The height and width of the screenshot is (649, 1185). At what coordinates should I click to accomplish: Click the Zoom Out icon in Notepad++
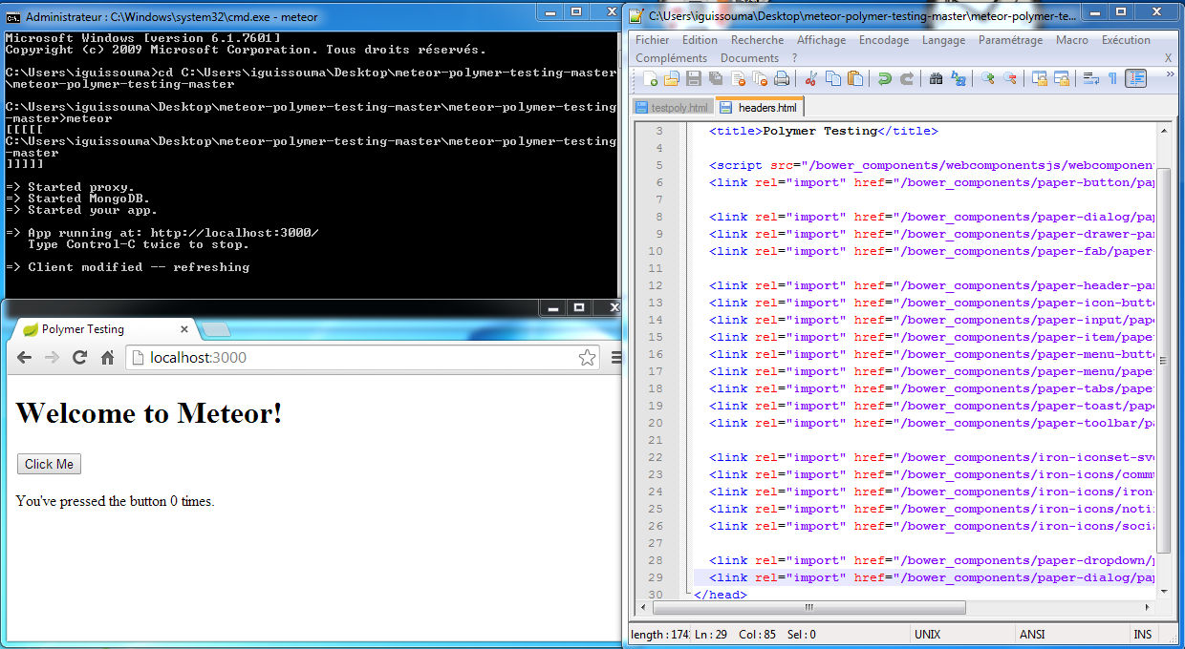[1009, 78]
